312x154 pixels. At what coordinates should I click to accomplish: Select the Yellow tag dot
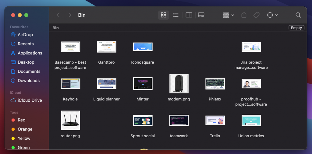coord(13,138)
